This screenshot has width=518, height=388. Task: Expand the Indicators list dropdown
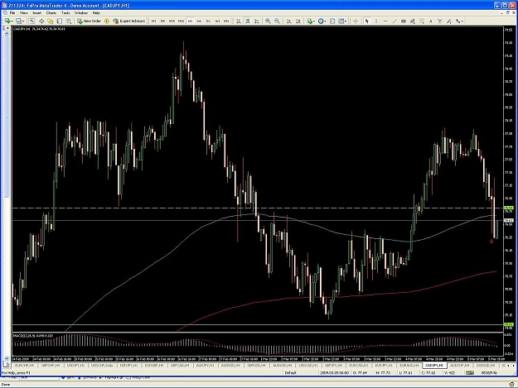pos(311,21)
